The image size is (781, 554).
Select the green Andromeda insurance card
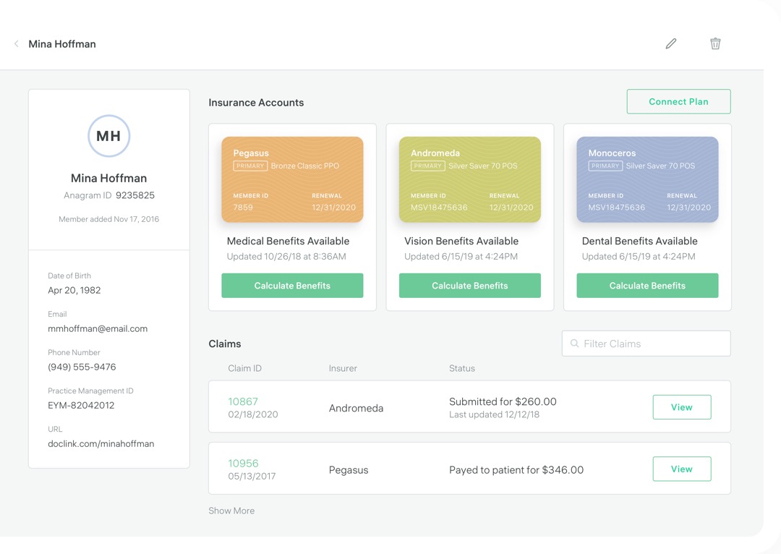point(470,179)
